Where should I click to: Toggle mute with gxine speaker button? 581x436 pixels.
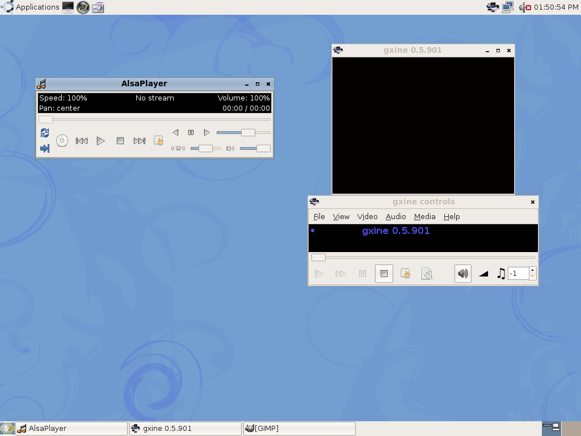[463, 274]
